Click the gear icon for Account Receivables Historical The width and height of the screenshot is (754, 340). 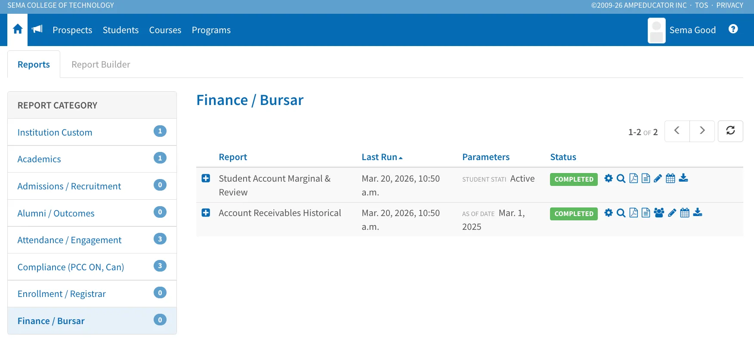(x=608, y=213)
